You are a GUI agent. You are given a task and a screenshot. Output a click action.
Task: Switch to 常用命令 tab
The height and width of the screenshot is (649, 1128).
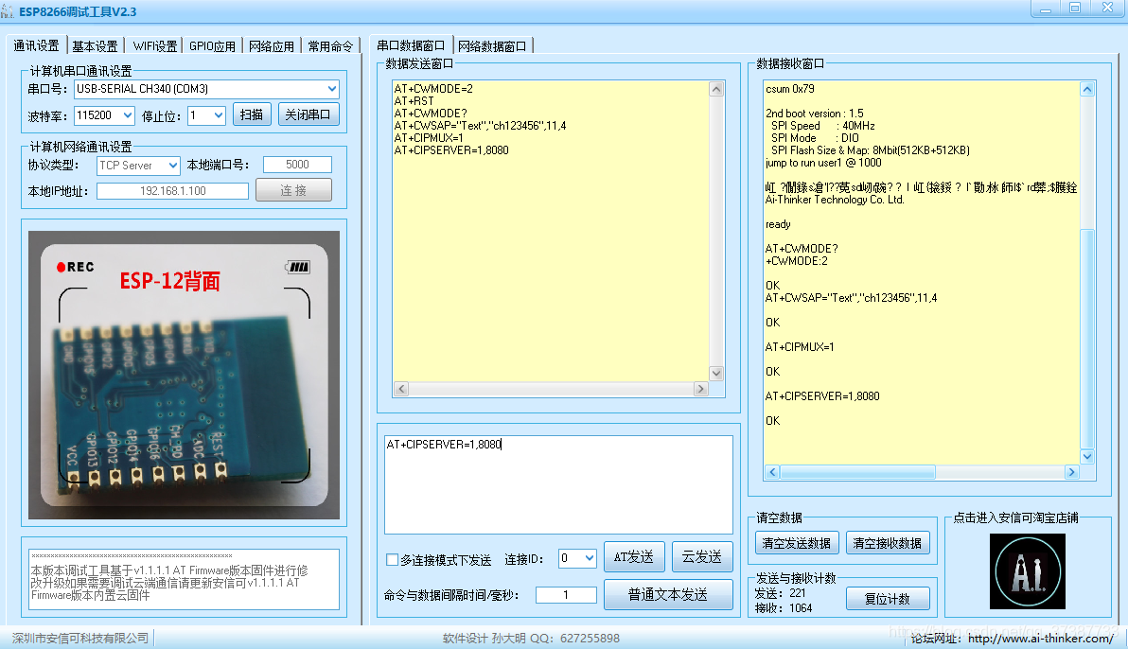point(330,46)
